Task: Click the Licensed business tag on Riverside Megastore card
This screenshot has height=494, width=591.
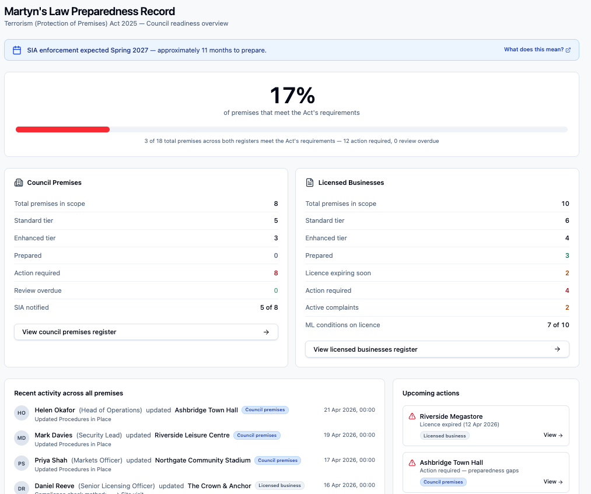Action: click(x=445, y=436)
